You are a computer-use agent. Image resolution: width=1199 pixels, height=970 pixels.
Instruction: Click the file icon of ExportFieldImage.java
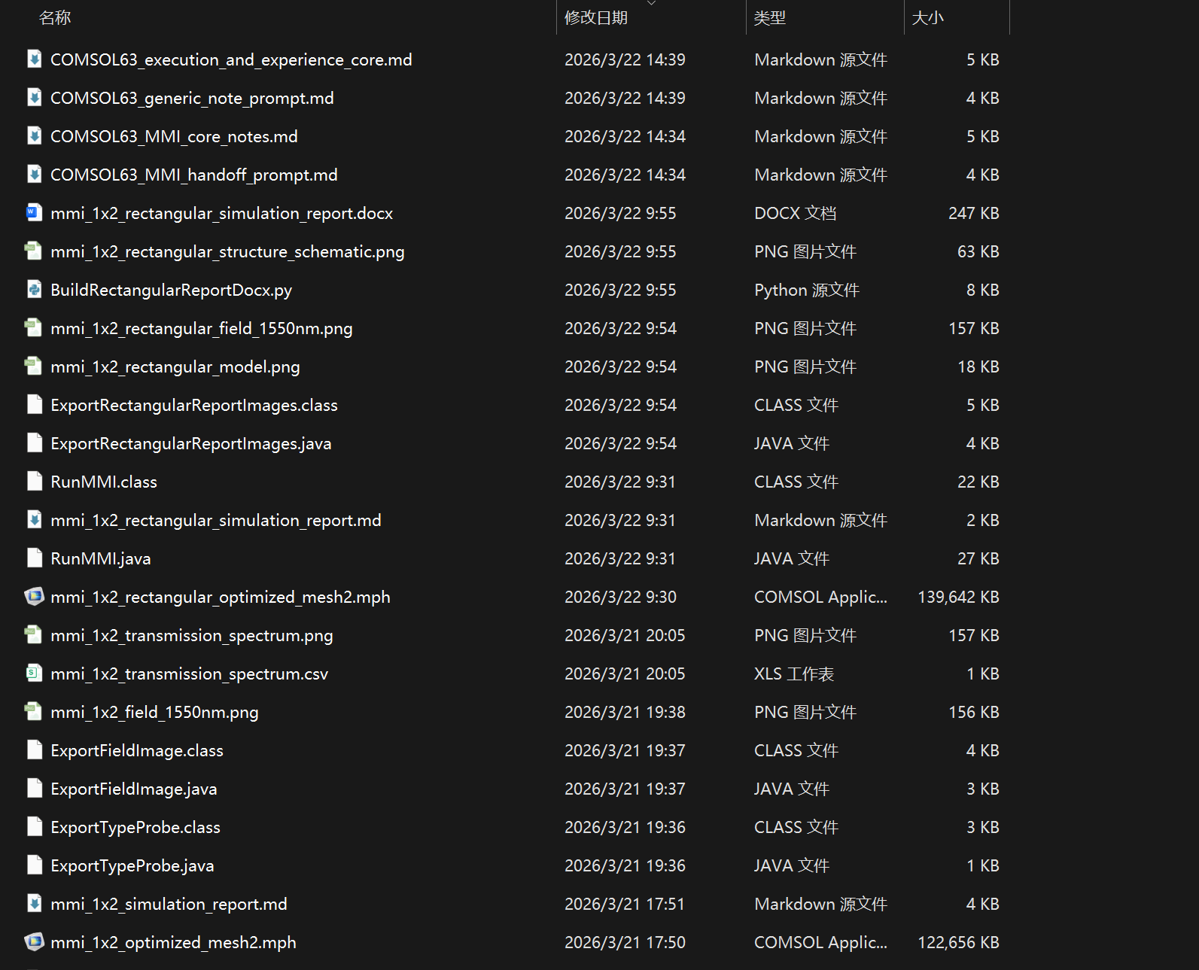[34, 788]
